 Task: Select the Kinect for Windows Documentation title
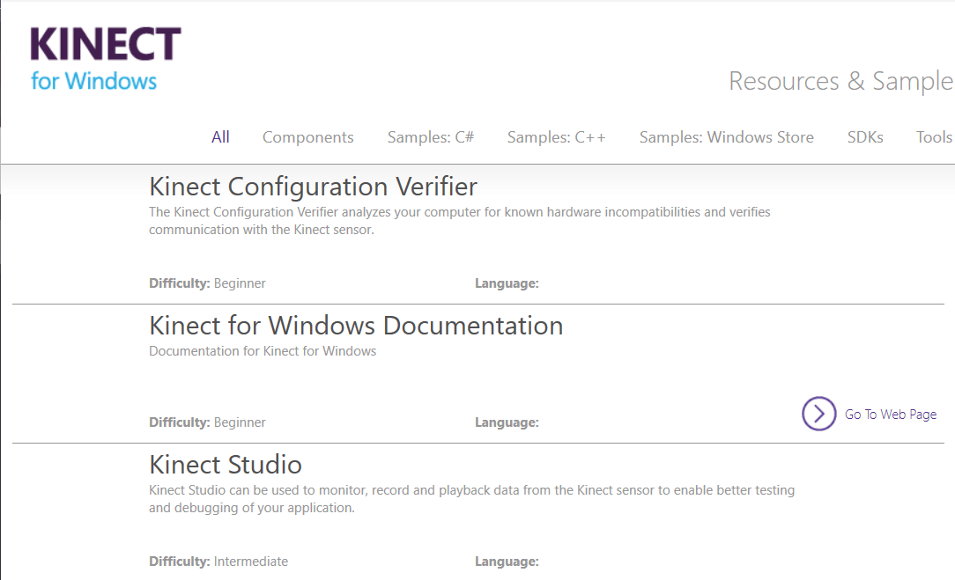coord(356,326)
